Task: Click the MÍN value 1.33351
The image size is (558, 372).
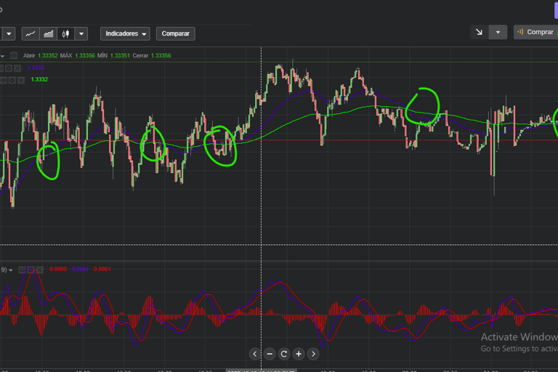Action: tap(120, 55)
